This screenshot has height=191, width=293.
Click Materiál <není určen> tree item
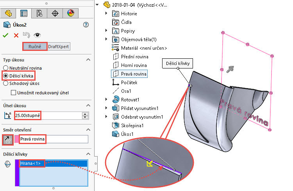click(x=144, y=48)
